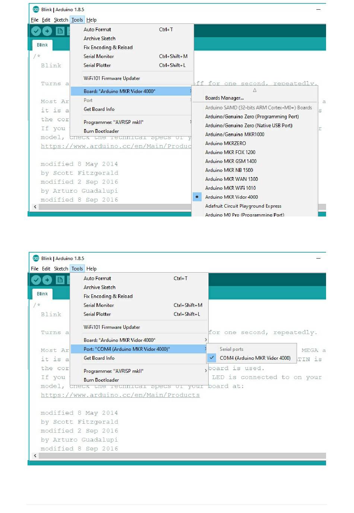Choose the Arduino MKR WiFi 1010 board
The image size is (354, 513).
point(230,188)
